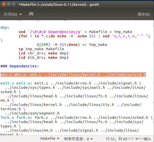Minimize the gedit window
Viewport: 154px width, 142px height.
tap(9, 5)
